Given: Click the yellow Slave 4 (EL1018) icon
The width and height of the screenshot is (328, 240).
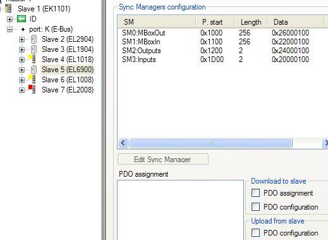Looking at the screenshot, I should pyautogui.click(x=32, y=59).
